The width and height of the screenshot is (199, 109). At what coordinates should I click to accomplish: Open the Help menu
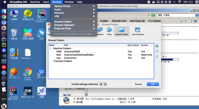coord(80,2)
